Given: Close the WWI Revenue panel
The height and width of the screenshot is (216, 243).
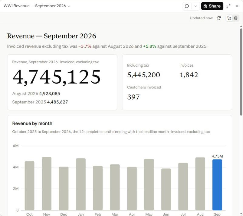Looking at the screenshot, I should (x=237, y=6).
